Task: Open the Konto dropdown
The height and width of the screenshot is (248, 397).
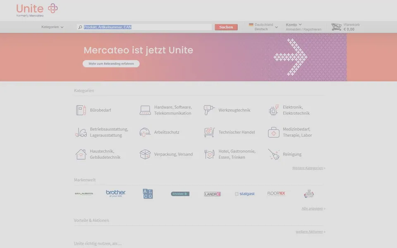Action: (x=294, y=24)
